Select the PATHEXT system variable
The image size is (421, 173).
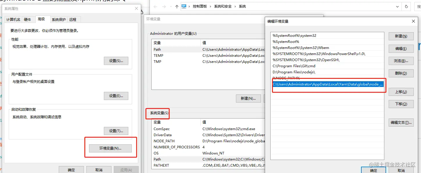tap(208, 165)
